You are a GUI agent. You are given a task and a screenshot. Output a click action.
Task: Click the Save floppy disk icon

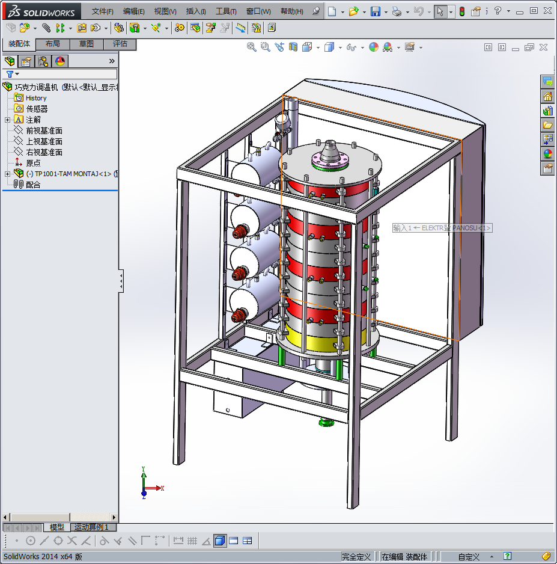[376, 11]
